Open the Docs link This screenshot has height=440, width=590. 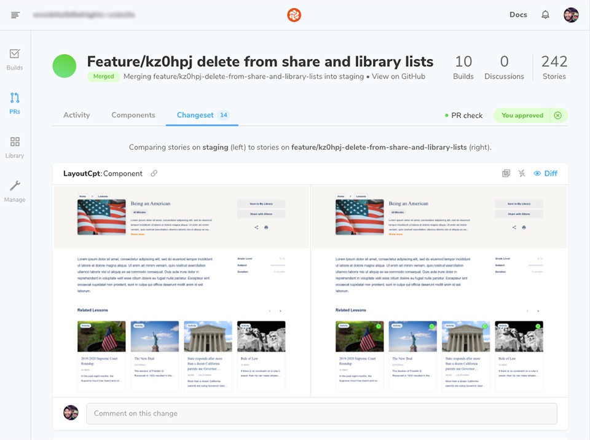[518, 15]
